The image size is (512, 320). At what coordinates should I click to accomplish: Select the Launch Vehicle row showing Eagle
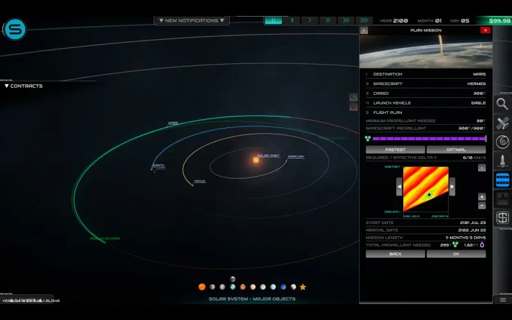pyautogui.click(x=426, y=103)
